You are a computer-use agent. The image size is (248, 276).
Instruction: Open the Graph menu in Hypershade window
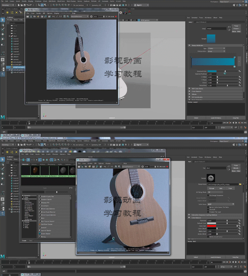tap(48, 154)
